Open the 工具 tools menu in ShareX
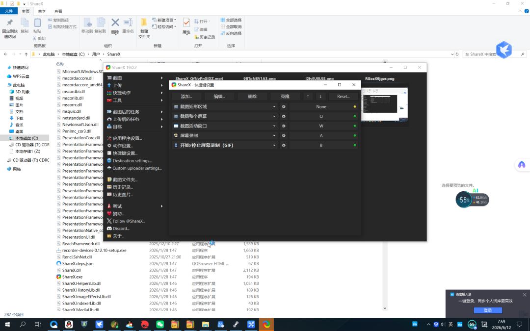 [134, 100]
